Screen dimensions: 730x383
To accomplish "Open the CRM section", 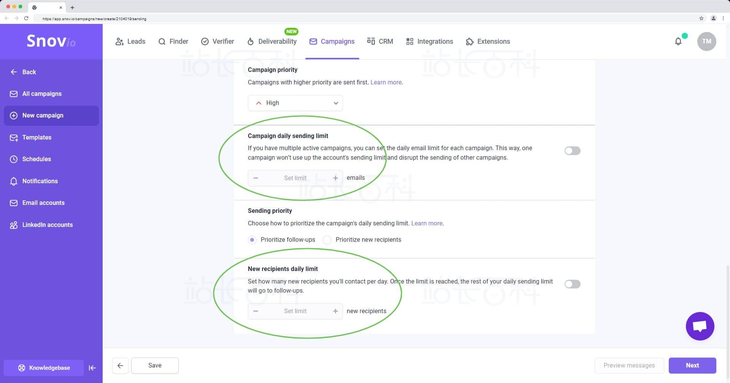I will (x=380, y=41).
